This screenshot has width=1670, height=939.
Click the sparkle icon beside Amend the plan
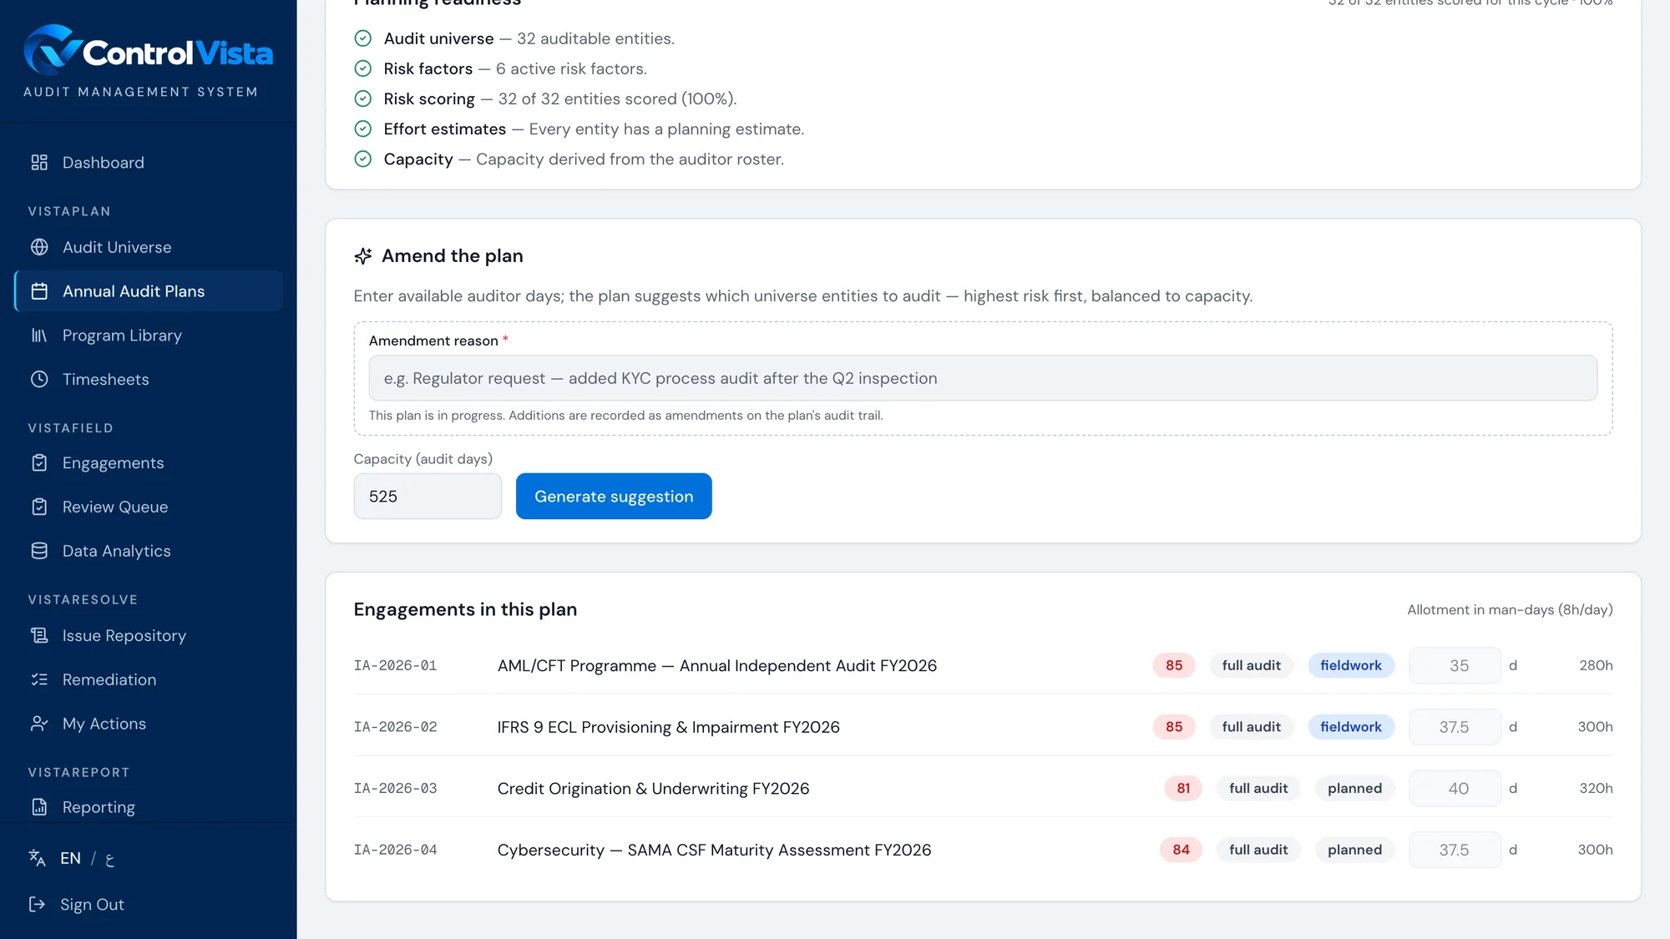point(362,256)
